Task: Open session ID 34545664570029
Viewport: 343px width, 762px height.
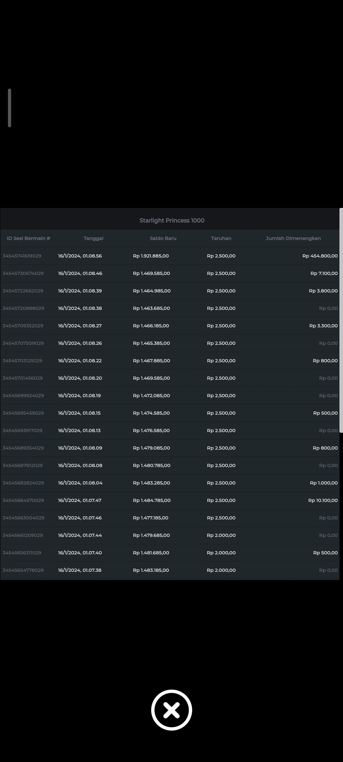Action: pyautogui.click(x=23, y=500)
